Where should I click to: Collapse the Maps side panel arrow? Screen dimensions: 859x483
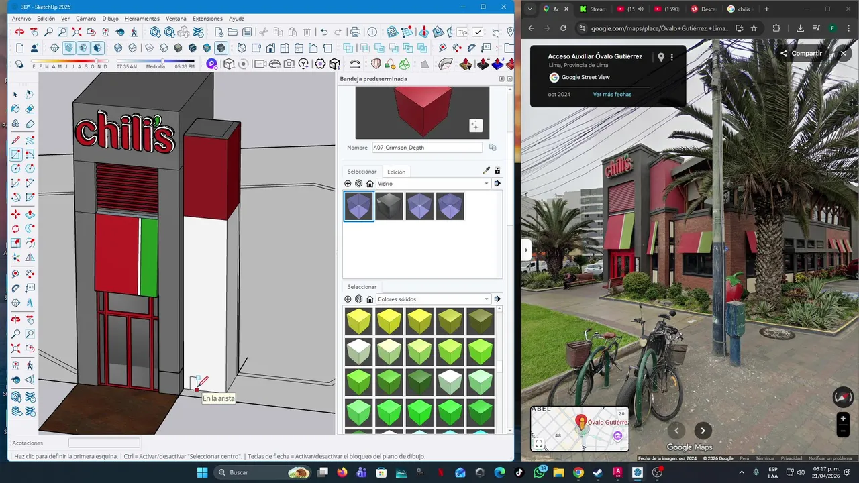pos(526,250)
